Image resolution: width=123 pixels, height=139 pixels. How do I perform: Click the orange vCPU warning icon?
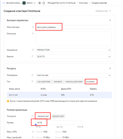[x=8, y=101]
